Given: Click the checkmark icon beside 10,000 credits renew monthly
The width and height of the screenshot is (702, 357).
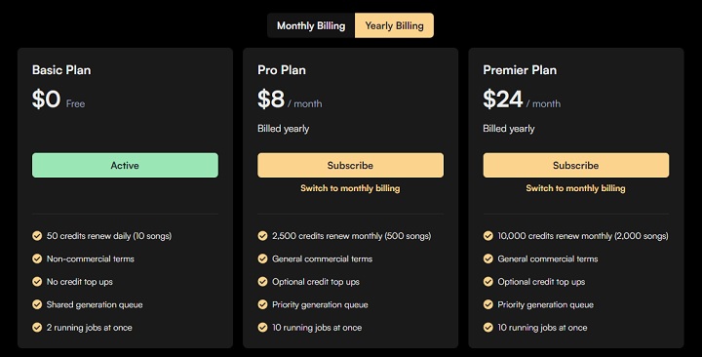Looking at the screenshot, I should pyautogui.click(x=488, y=236).
